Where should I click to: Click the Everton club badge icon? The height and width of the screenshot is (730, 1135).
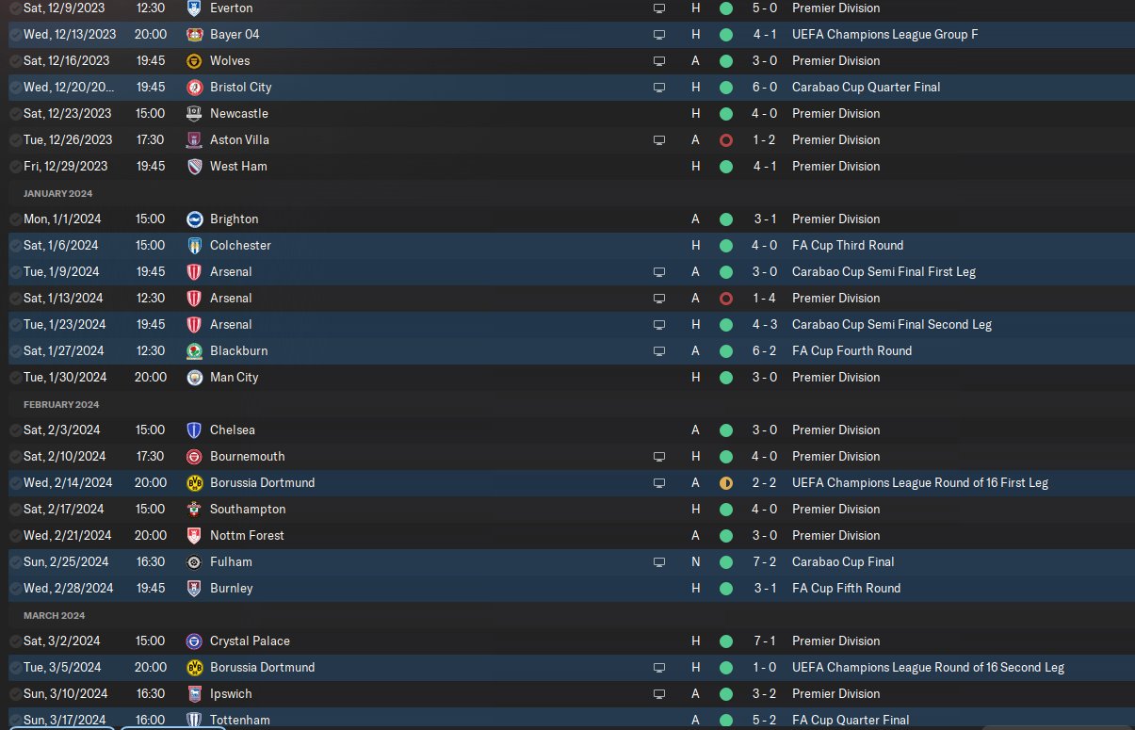click(x=195, y=8)
